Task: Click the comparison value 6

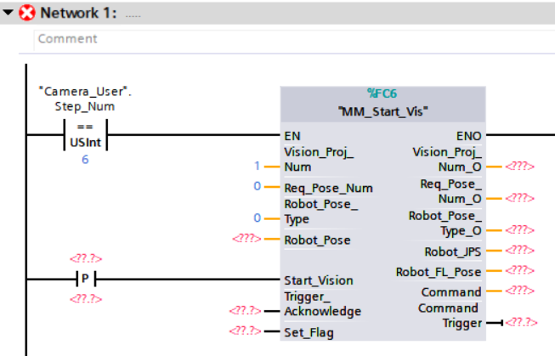Action: (85, 160)
